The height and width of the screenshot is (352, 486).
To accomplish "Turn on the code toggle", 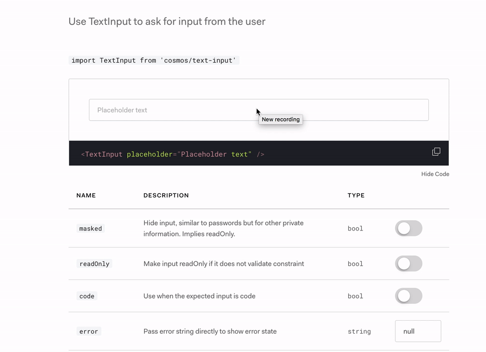I will click(x=409, y=296).
